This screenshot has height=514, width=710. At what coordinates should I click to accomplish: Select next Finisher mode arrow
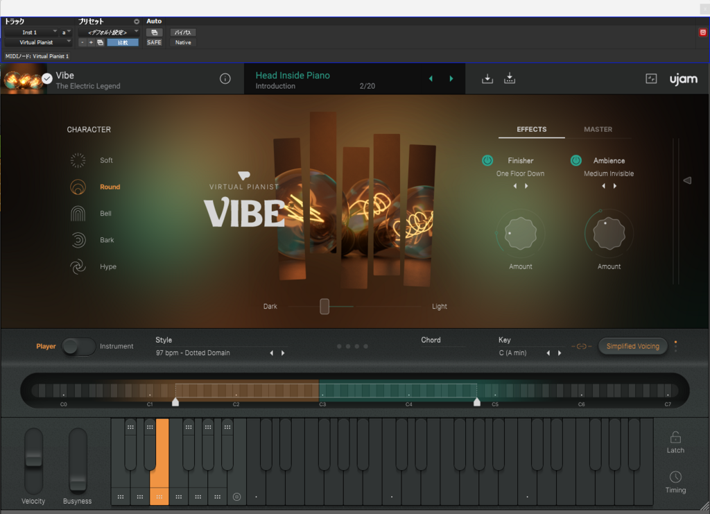[x=526, y=186]
